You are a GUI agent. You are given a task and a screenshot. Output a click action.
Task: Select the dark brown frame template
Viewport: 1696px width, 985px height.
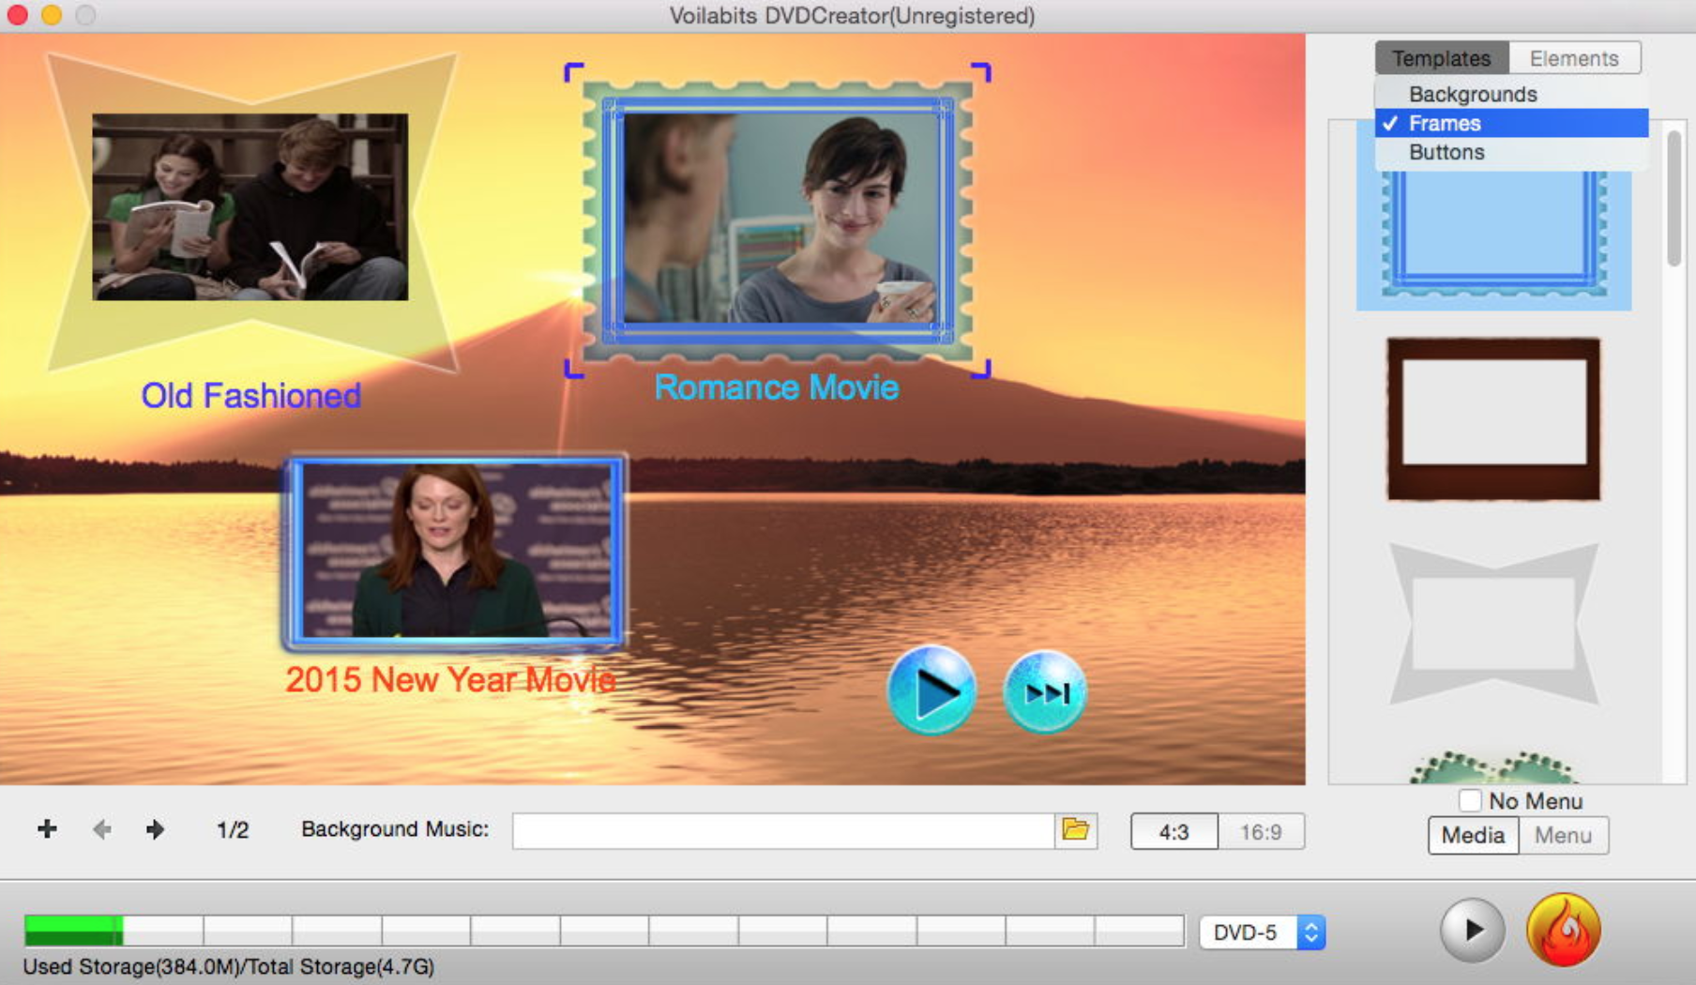click(1493, 419)
